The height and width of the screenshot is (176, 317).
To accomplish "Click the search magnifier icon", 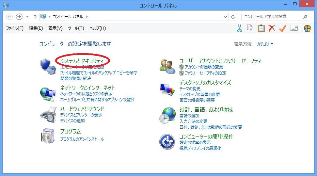I will tap(305, 17).
